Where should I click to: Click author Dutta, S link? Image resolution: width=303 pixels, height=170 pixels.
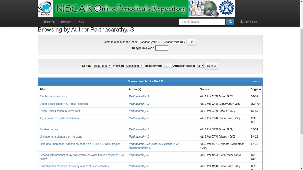click(156, 144)
